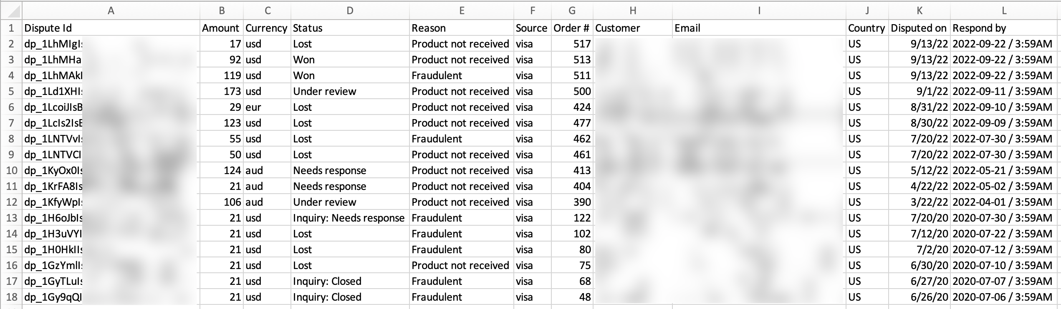The height and width of the screenshot is (309, 1061).
Task: Select column D header
Action: pyautogui.click(x=350, y=11)
